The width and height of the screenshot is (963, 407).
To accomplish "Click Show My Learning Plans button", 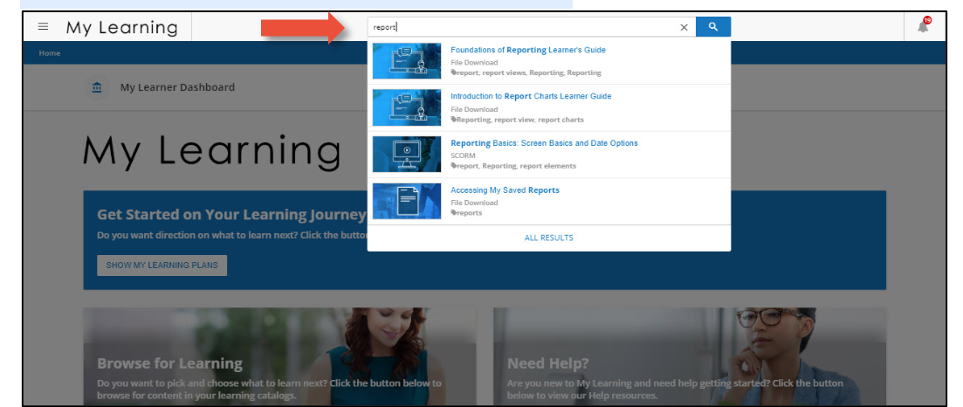I will click(x=162, y=266).
